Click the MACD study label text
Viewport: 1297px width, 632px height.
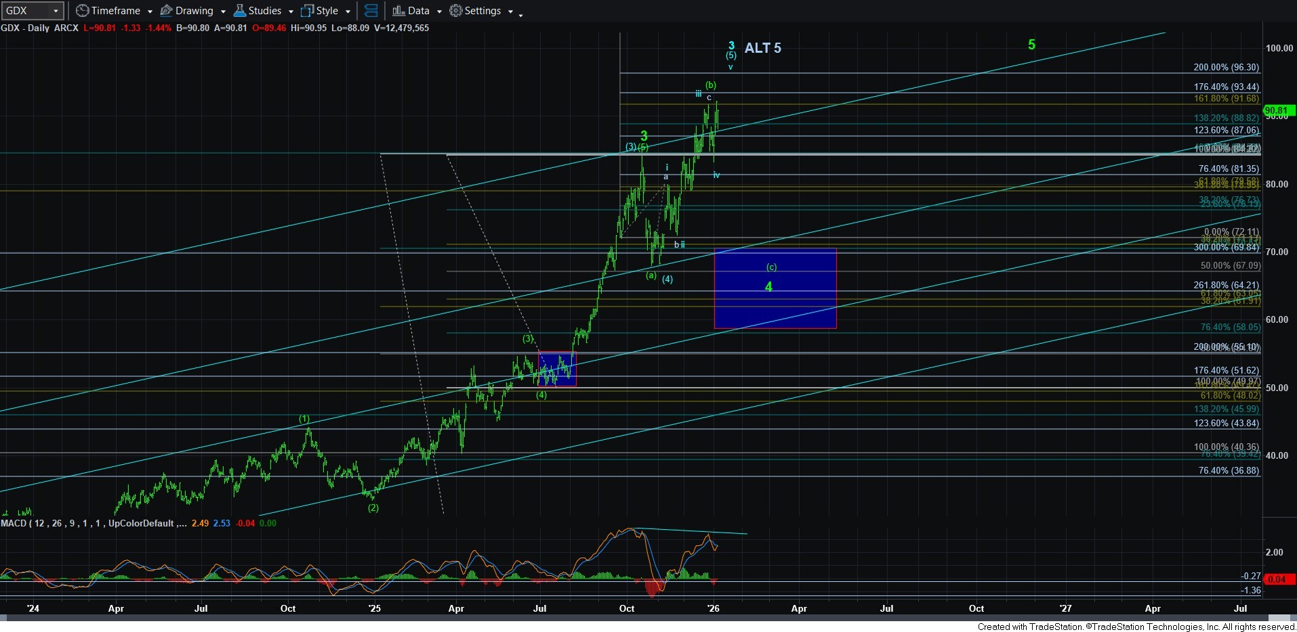click(x=88, y=523)
